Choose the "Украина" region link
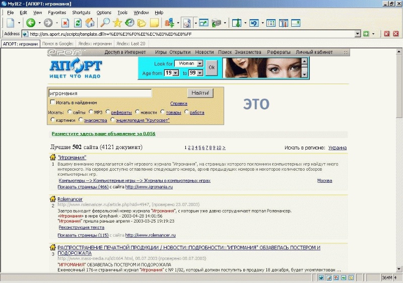 pos(338,148)
